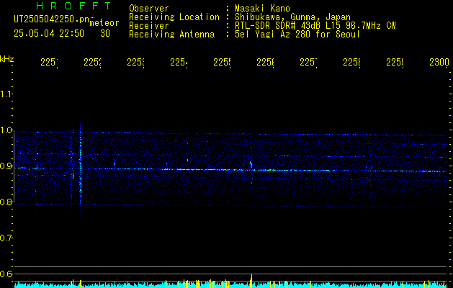Select the observer name Masaki Kano
This screenshot has height=288, width=453.
(x=262, y=9)
